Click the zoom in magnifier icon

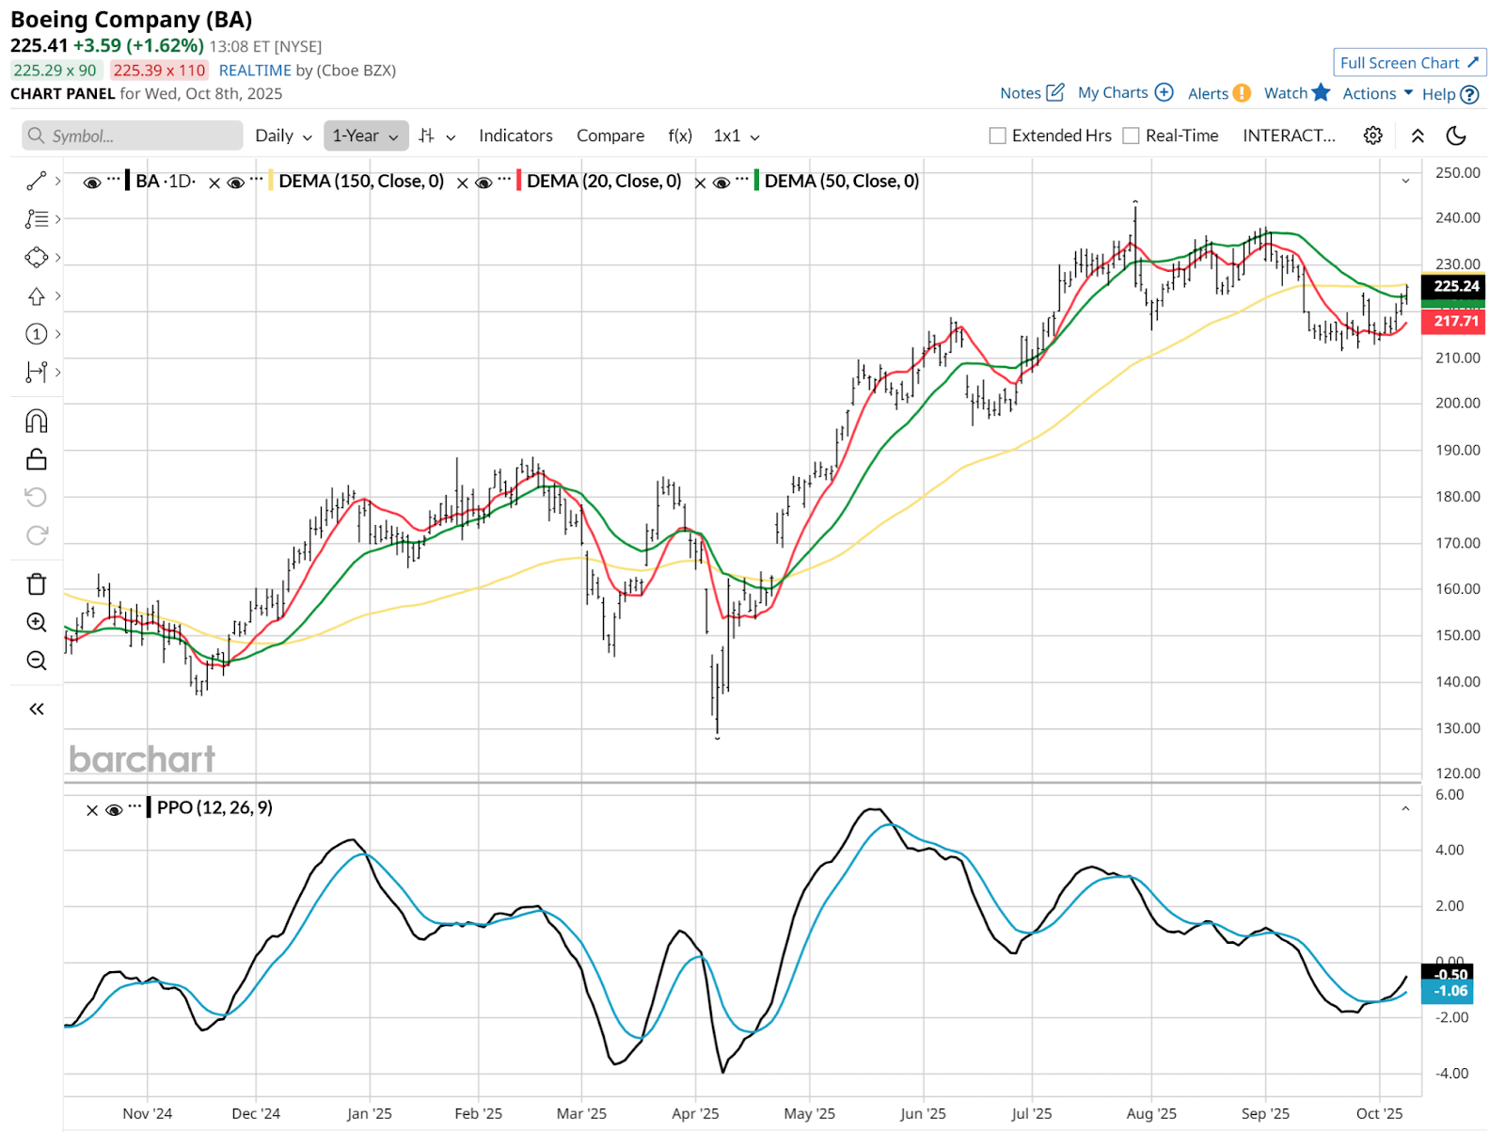pyautogui.click(x=36, y=622)
